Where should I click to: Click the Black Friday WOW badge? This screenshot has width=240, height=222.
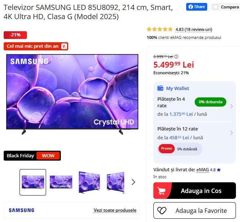point(32,155)
